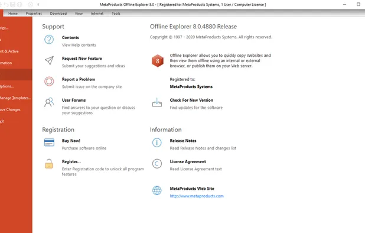This screenshot has height=233, width=365.
Task: Click the Stop circle-X icon in title bar
Action: click(x=30, y=4)
